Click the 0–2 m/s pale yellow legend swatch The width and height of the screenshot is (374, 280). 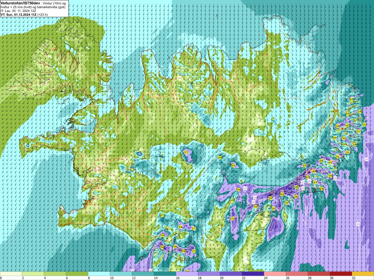[11, 274]
